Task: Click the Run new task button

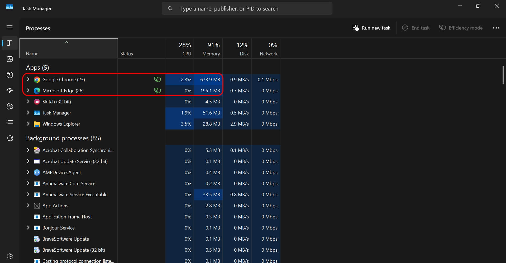Action: (x=371, y=28)
